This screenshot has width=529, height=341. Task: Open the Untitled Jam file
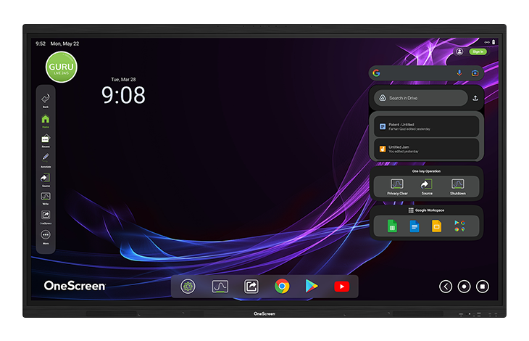coord(426,149)
